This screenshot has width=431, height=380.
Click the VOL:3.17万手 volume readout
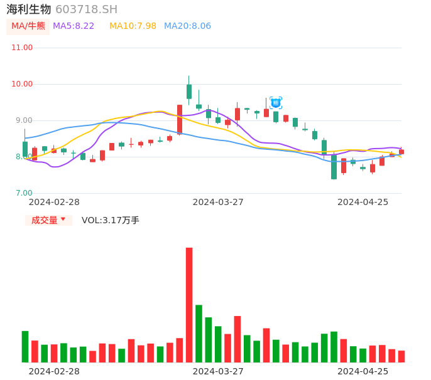coord(111,220)
